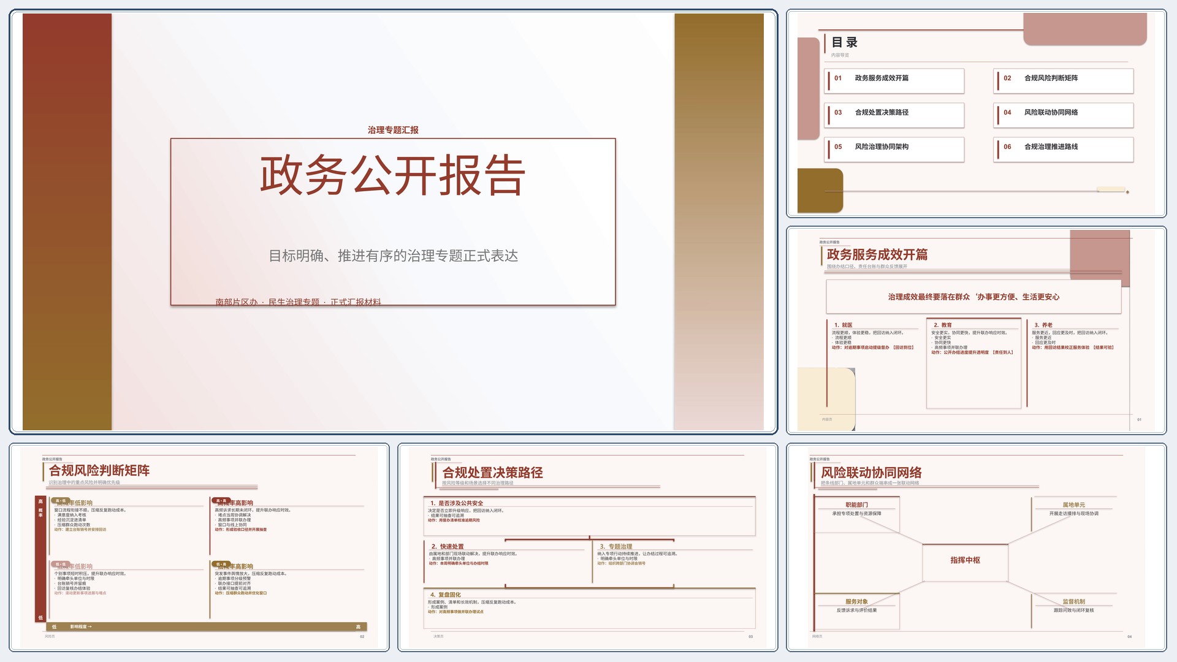Click the 1. 就医 column heading
The width and height of the screenshot is (1177, 662).
[844, 325]
